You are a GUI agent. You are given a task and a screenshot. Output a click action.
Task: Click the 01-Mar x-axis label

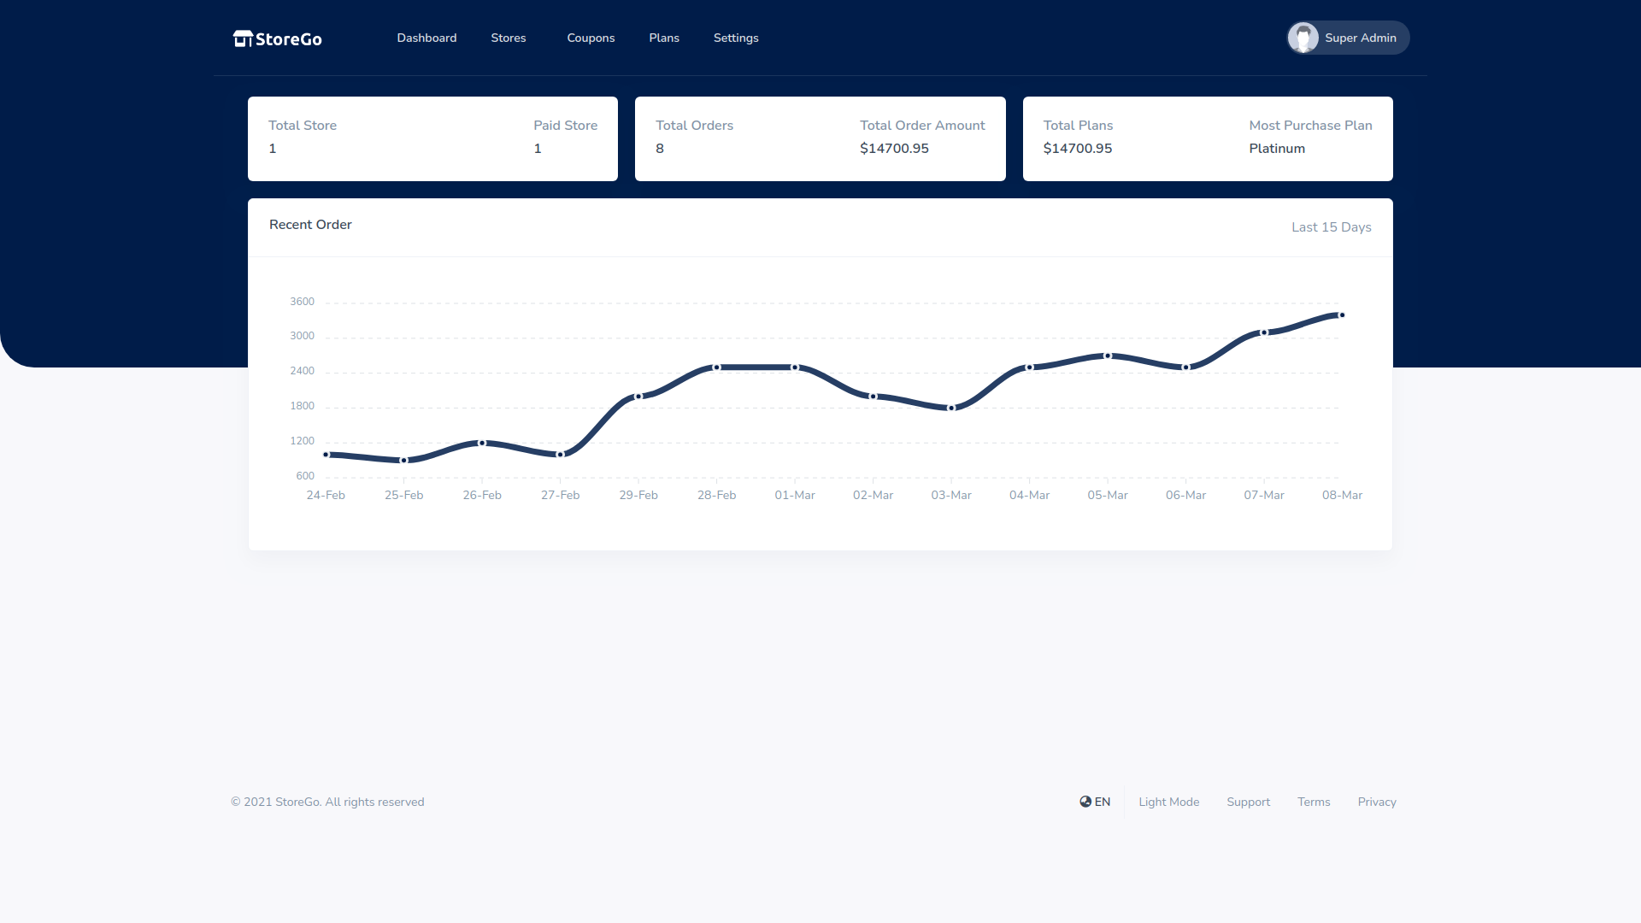pyautogui.click(x=795, y=496)
